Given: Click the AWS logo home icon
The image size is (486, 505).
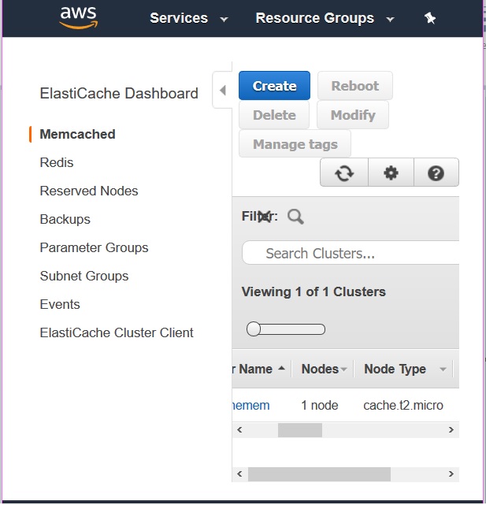Looking at the screenshot, I should (x=77, y=17).
